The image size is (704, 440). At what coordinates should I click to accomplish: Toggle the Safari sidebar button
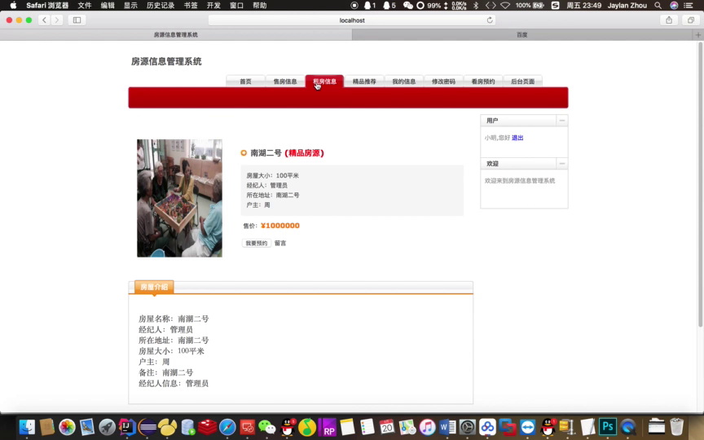point(77,20)
